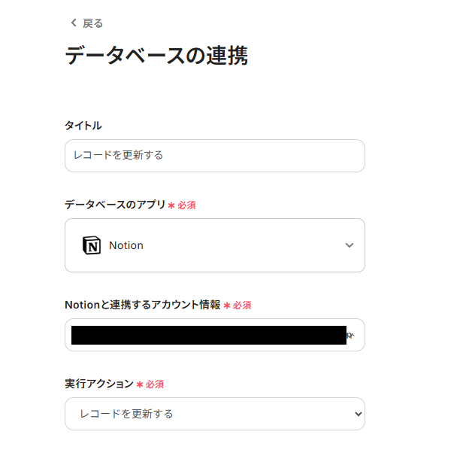Click the arrow of the レコードを更新する select
This screenshot has width=472, height=459.
pyautogui.click(x=358, y=414)
